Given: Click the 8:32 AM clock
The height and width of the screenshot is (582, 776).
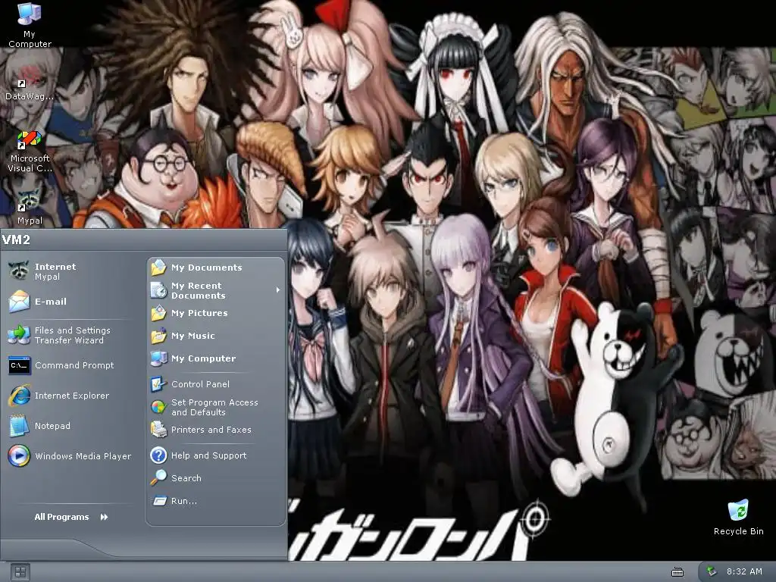Looking at the screenshot, I should pos(744,571).
